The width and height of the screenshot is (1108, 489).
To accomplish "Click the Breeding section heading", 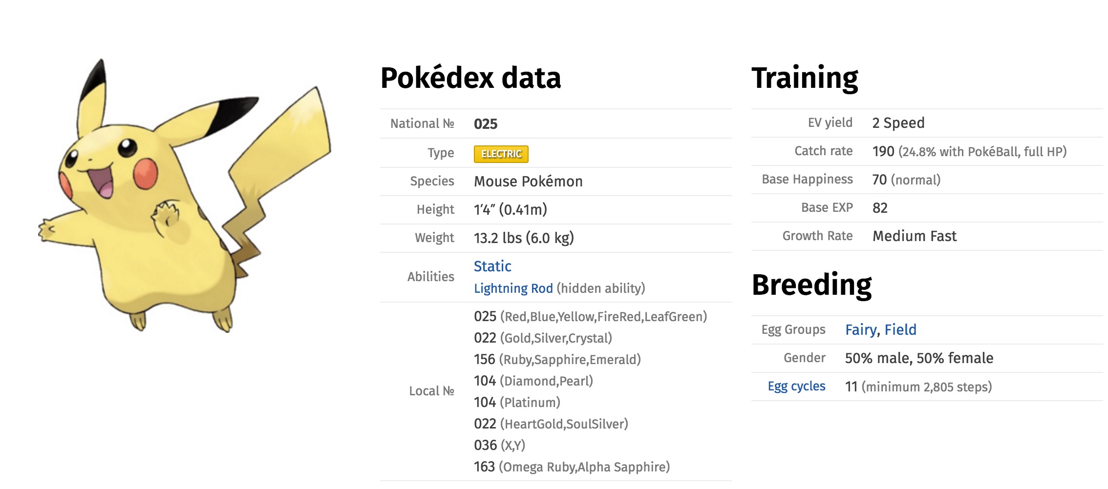I will pyautogui.click(x=811, y=285).
